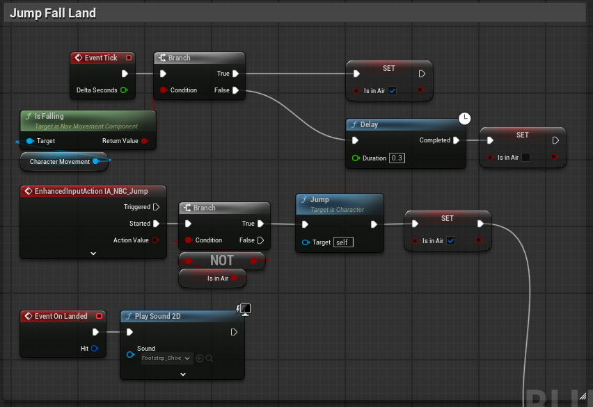Open the Footstep_Shoe sound asset dropdown
This screenshot has height=407, width=593.
click(x=167, y=358)
